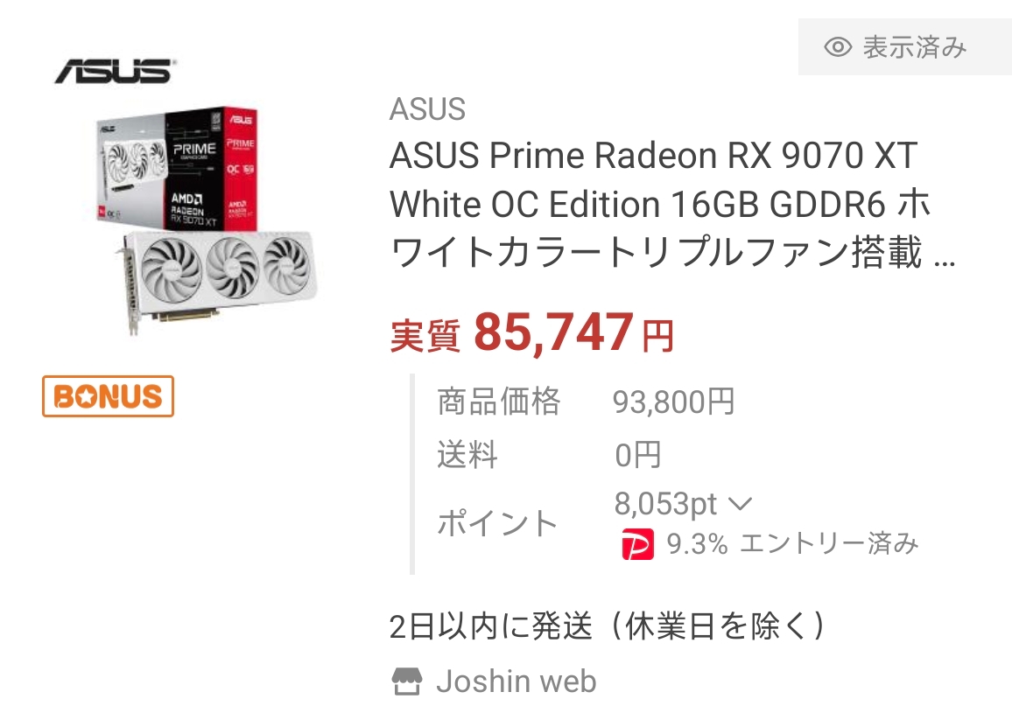Click the 表示済み label text
The image size is (1012, 720).
point(915,47)
